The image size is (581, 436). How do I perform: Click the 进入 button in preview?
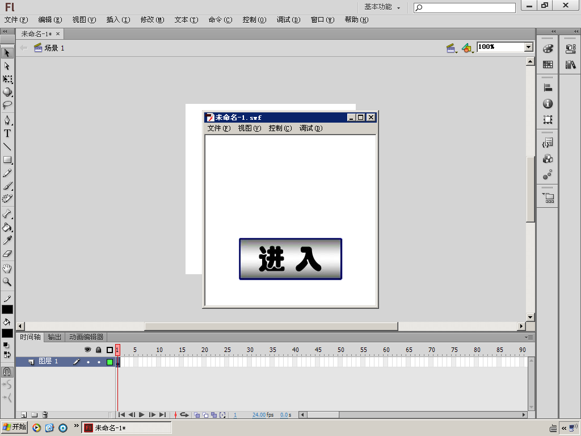tap(290, 259)
